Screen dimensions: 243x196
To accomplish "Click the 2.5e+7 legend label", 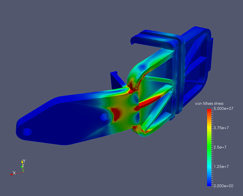I will (220, 147).
